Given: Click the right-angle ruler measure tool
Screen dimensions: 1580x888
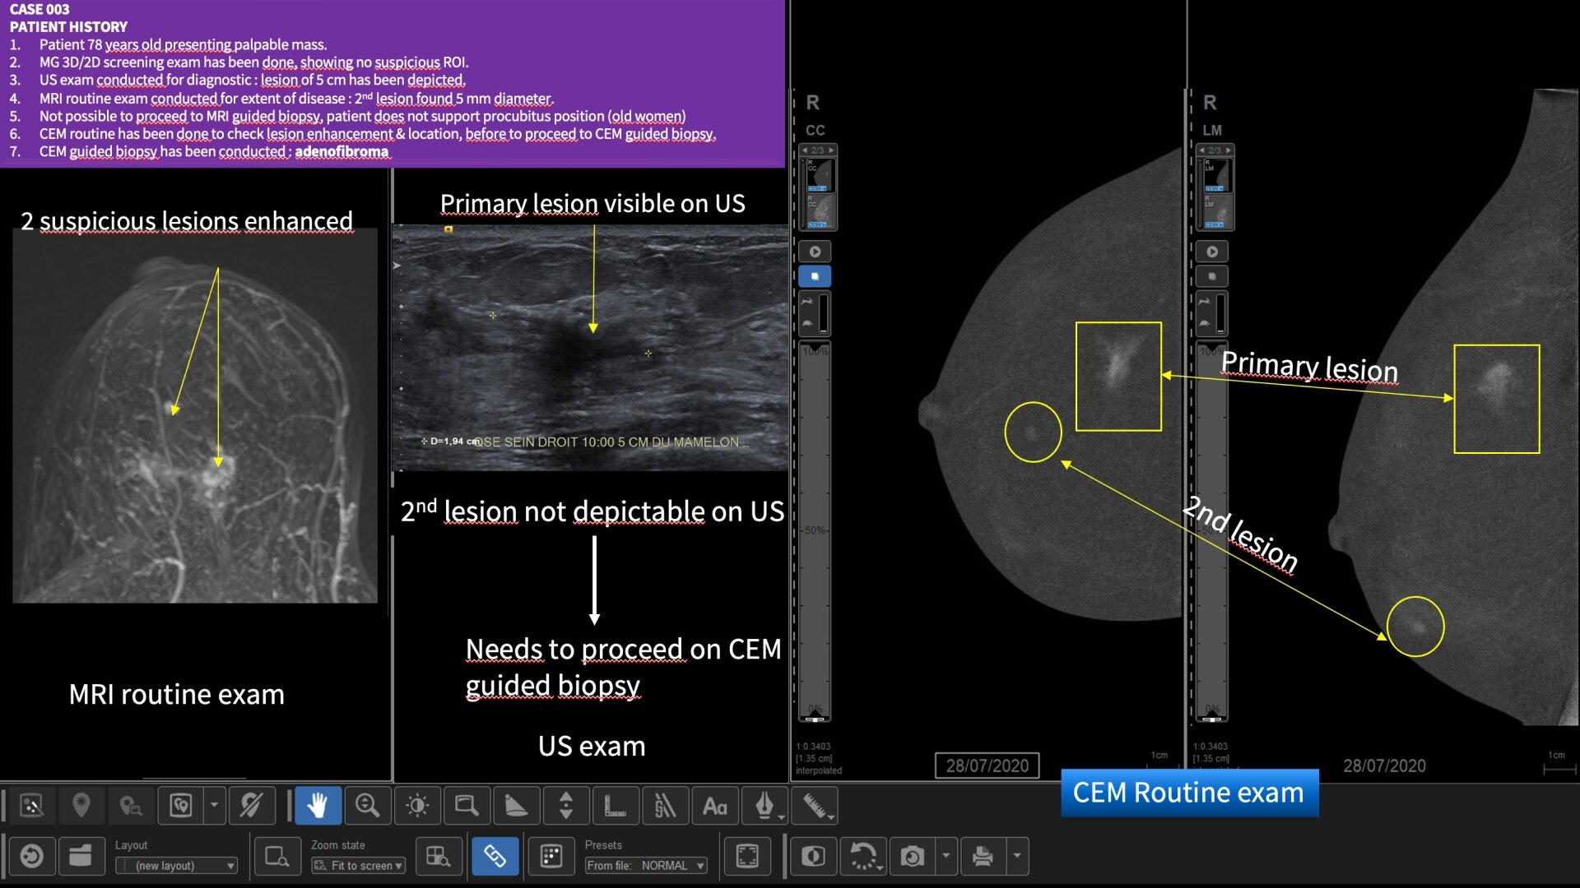Looking at the screenshot, I should [x=615, y=807].
